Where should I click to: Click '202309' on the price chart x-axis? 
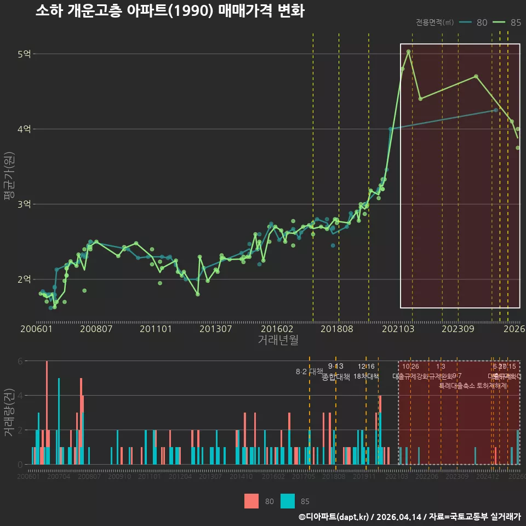(x=458, y=329)
